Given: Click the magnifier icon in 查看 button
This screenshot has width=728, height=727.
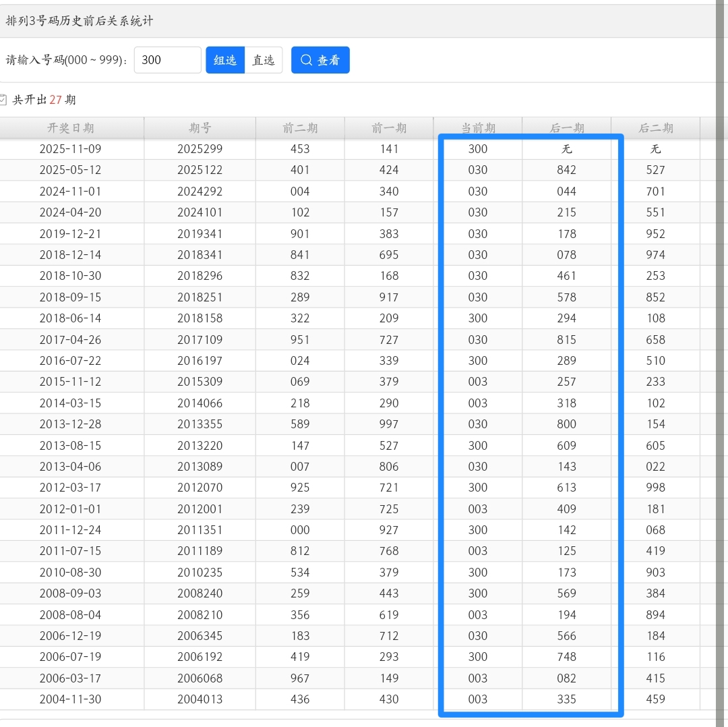Looking at the screenshot, I should (306, 60).
